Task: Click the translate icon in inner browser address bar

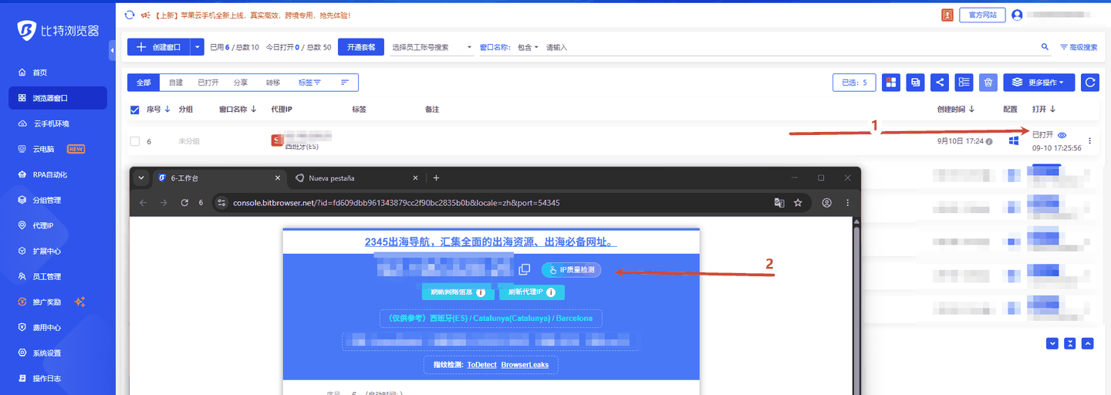Action: click(779, 203)
